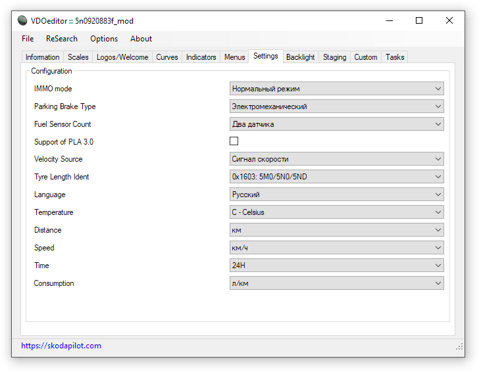Image resolution: width=479 pixels, height=372 pixels.
Task: Open the Distance units dropdown
Action: tap(337, 229)
